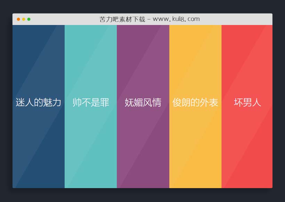Screen dimensions: 285x202
Task: Click the 坏男人 text label
Action: point(247,102)
